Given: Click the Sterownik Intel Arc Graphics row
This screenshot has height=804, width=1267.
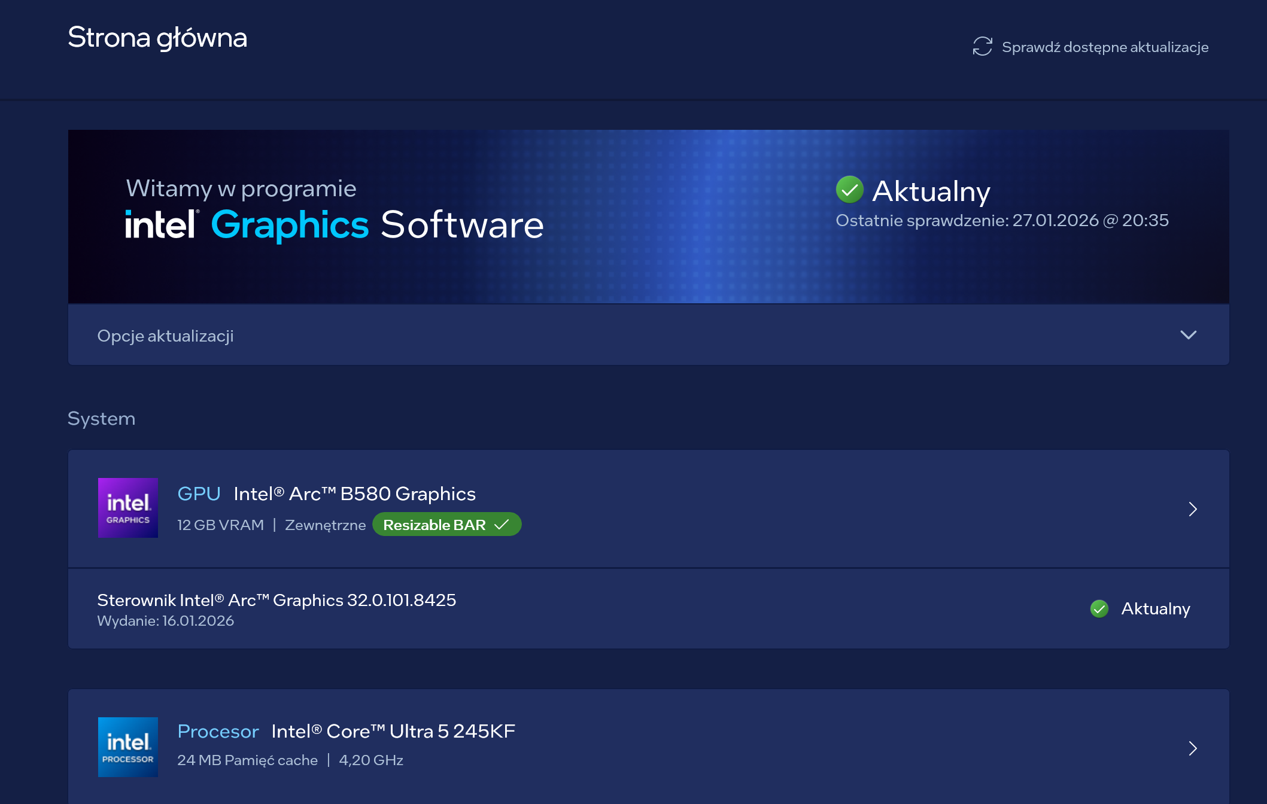Looking at the screenshot, I should pyautogui.click(x=277, y=600).
